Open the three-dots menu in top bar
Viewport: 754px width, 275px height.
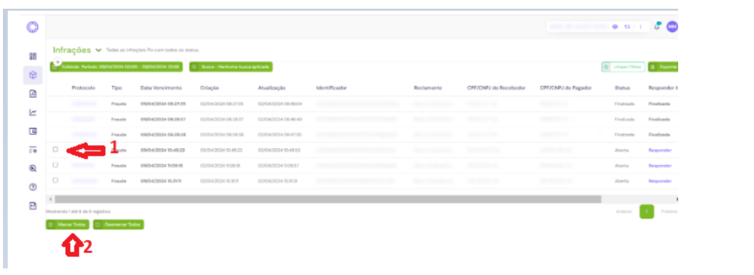pyautogui.click(x=640, y=27)
